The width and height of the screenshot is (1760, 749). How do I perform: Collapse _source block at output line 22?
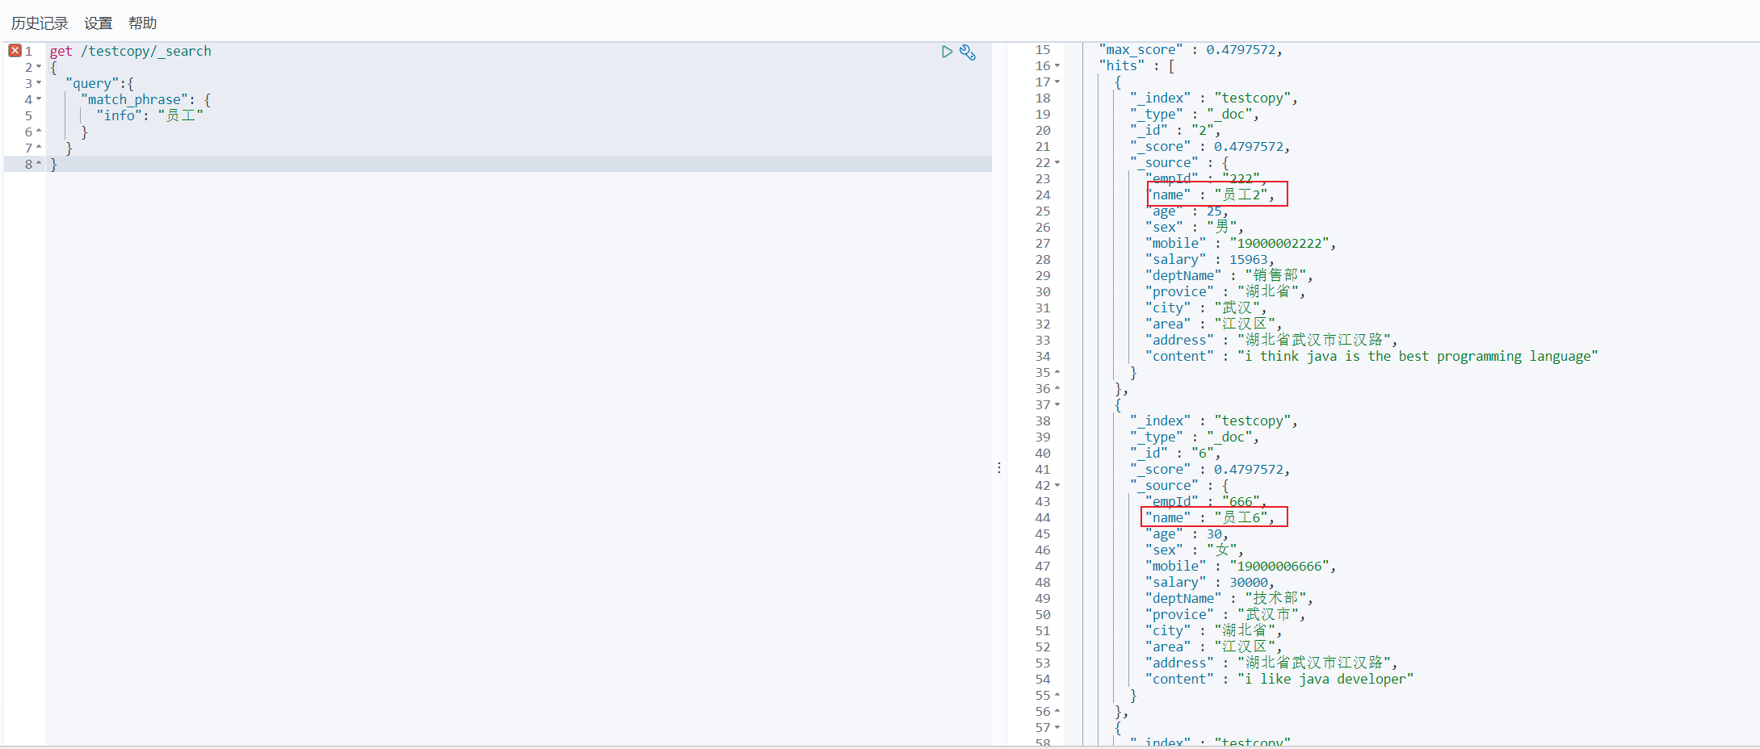[1057, 163]
